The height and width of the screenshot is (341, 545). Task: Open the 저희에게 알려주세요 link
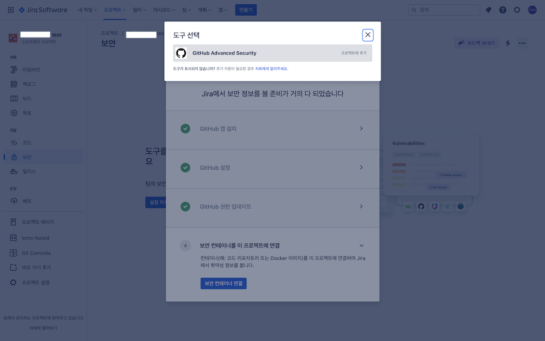click(x=271, y=69)
